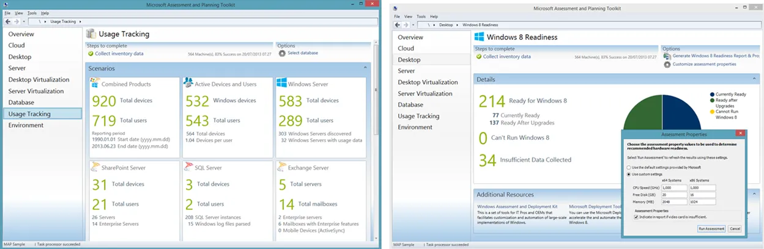Image resolution: width=764 pixels, height=249 pixels.
Task: Click the Exchange Server card icon
Action: [x=281, y=167]
